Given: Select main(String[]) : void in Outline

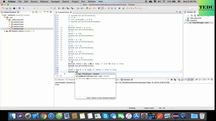Looking at the screenshot, I should point(200,23).
